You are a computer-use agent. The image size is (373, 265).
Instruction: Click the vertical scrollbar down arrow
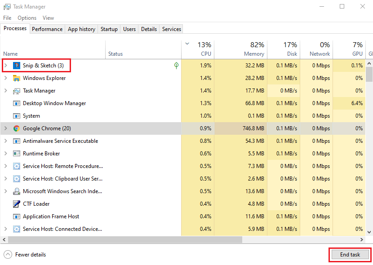pyautogui.click(x=369, y=232)
